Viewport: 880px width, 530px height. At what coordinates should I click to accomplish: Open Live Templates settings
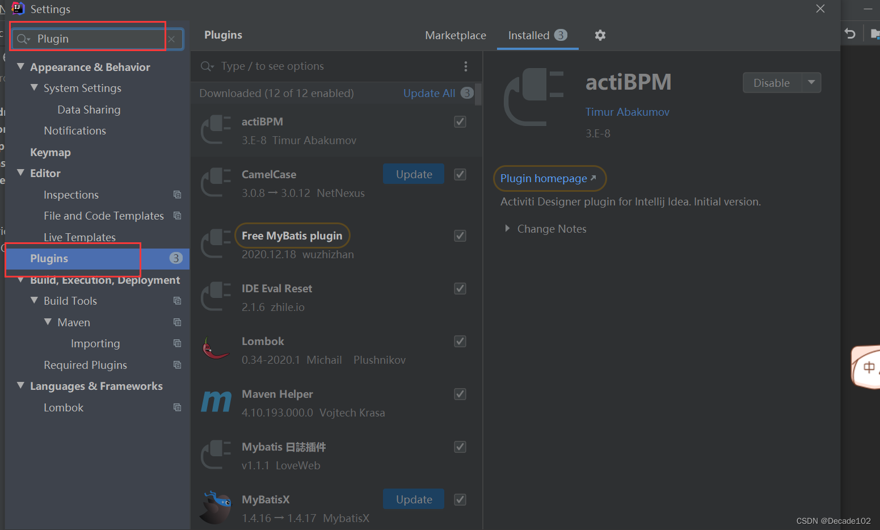pos(79,237)
